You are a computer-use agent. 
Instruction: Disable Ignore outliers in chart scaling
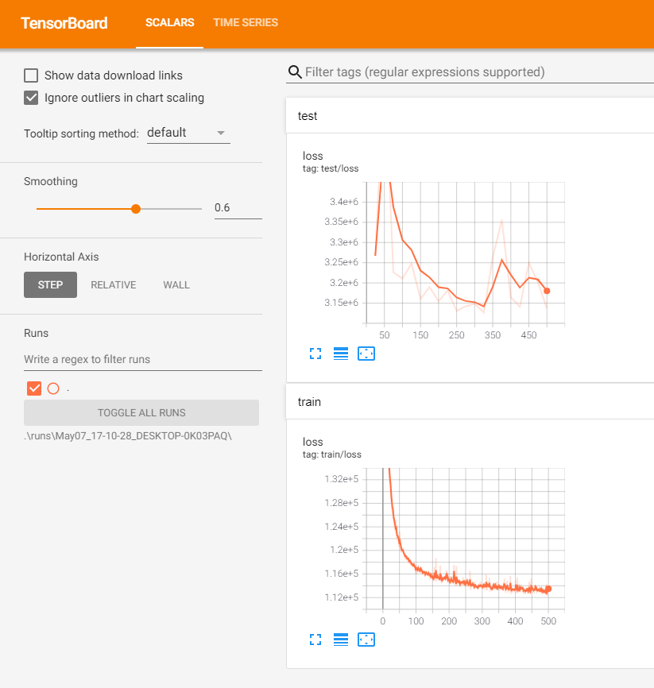pos(31,98)
